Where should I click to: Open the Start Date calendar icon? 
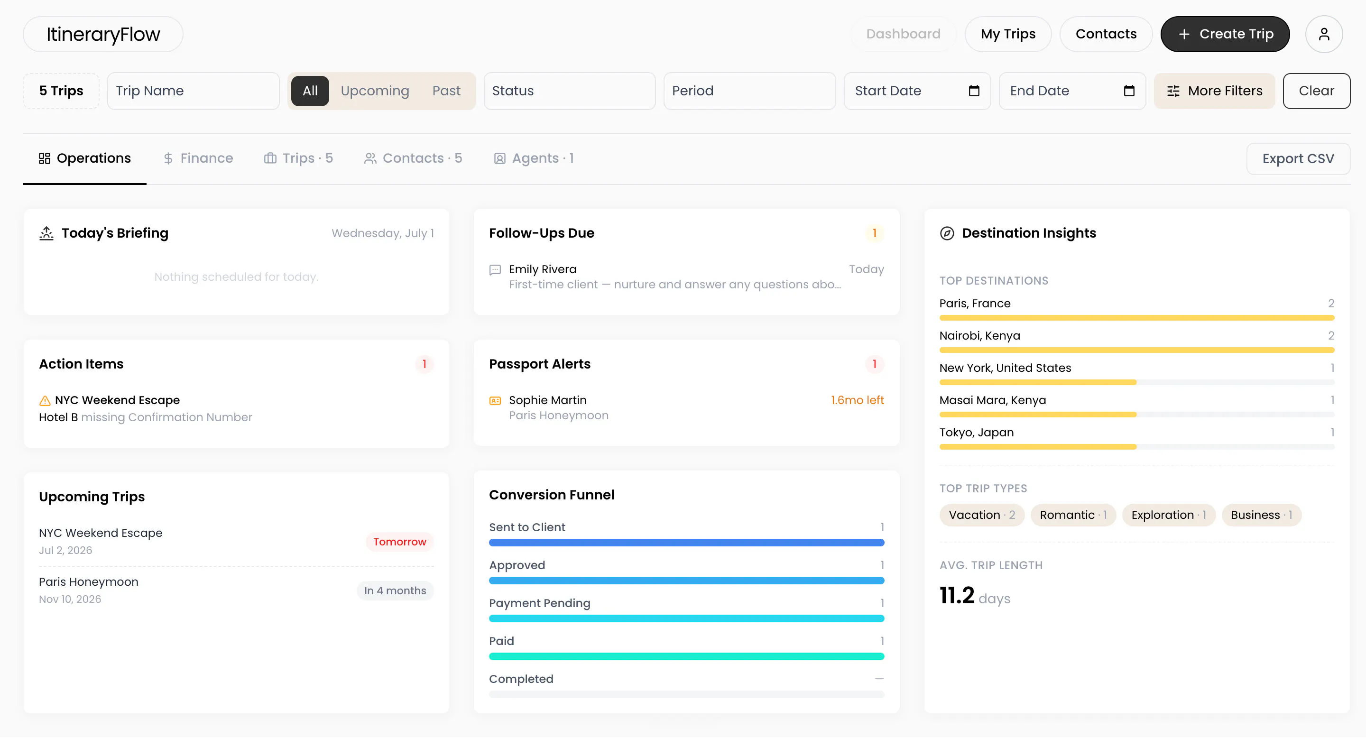click(x=974, y=91)
